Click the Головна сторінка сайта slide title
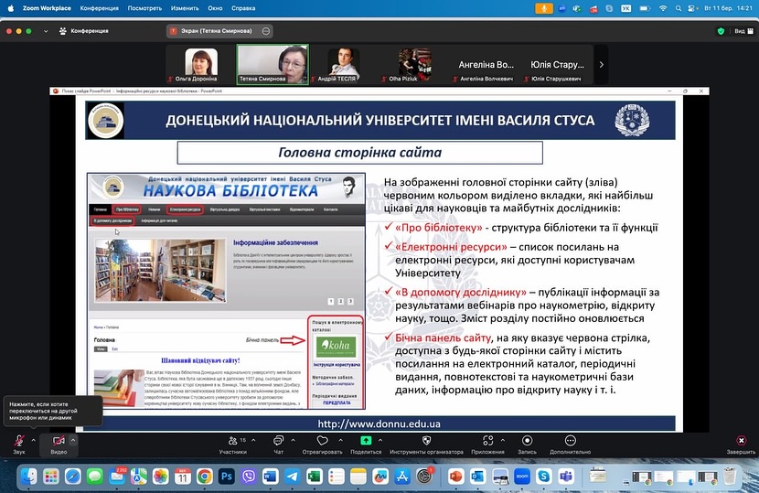Screen dimensions: 759x493 [x=359, y=153]
